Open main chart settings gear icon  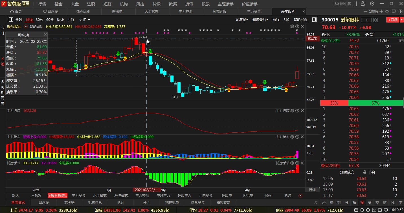[x=292, y=26]
